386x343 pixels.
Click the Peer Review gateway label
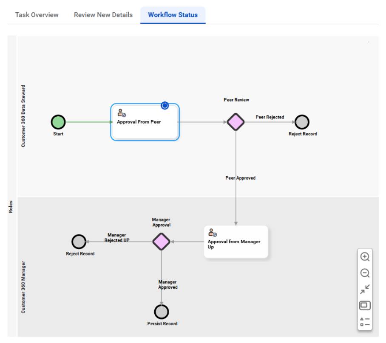point(236,100)
